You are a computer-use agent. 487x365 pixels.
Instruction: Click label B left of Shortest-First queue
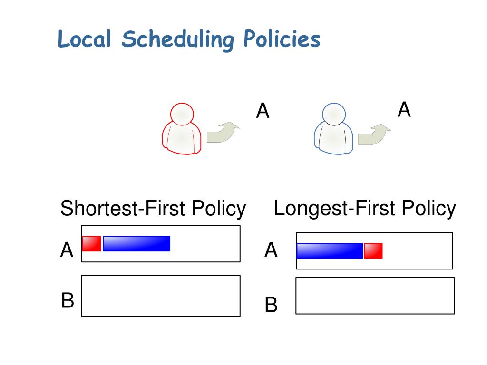(68, 300)
